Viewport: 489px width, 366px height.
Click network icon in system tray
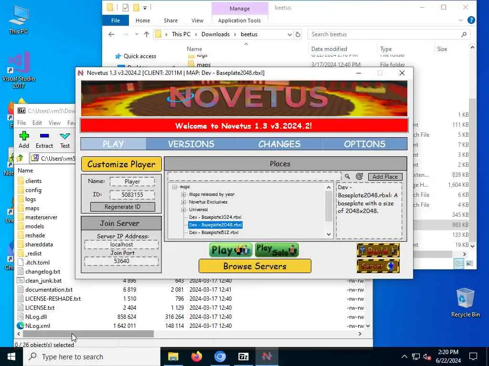point(416,356)
